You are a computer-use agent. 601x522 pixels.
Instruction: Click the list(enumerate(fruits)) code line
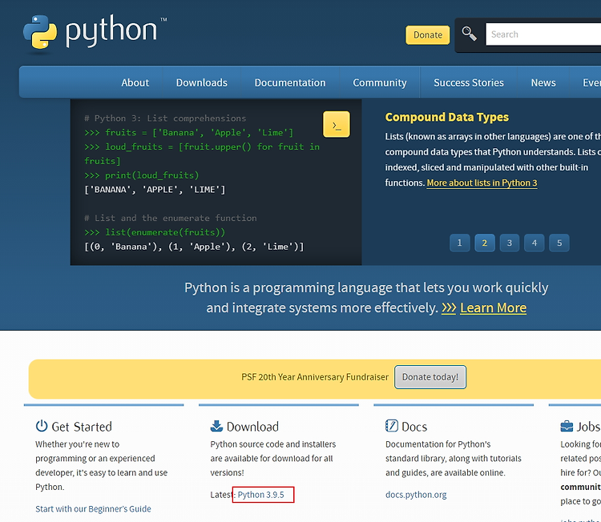pos(155,232)
